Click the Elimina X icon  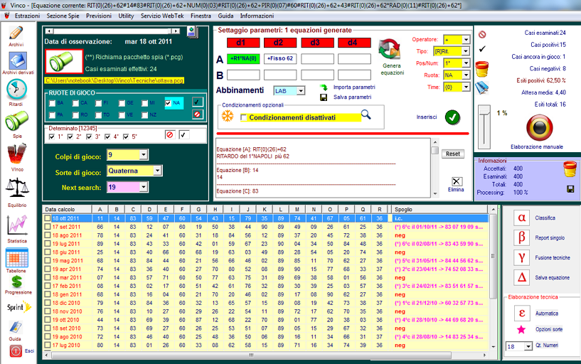[x=457, y=181]
